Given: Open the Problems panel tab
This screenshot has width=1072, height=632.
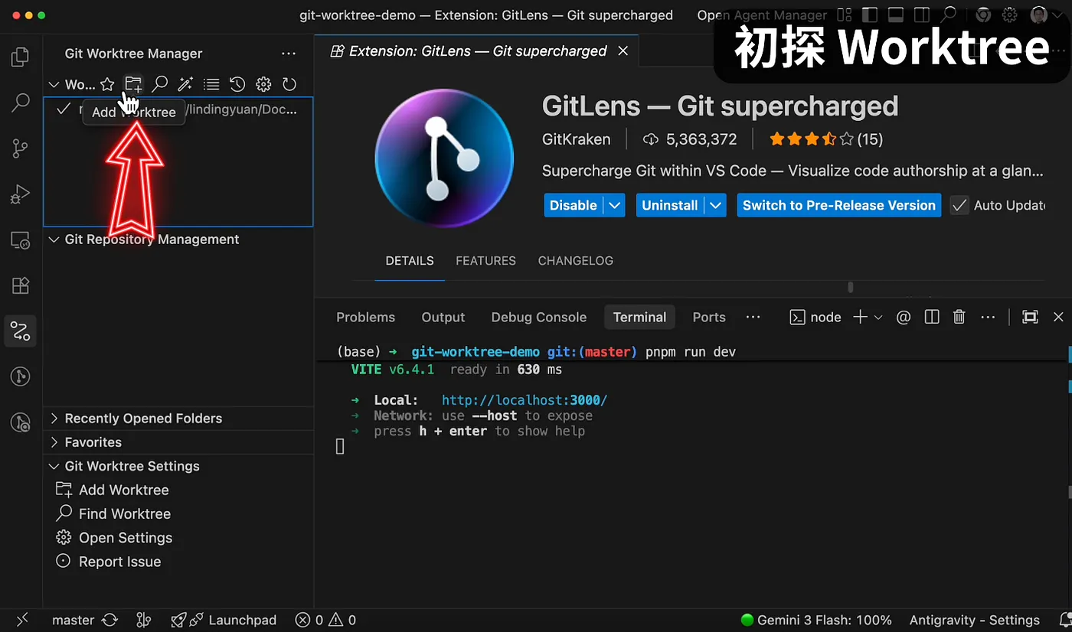Looking at the screenshot, I should 365,317.
